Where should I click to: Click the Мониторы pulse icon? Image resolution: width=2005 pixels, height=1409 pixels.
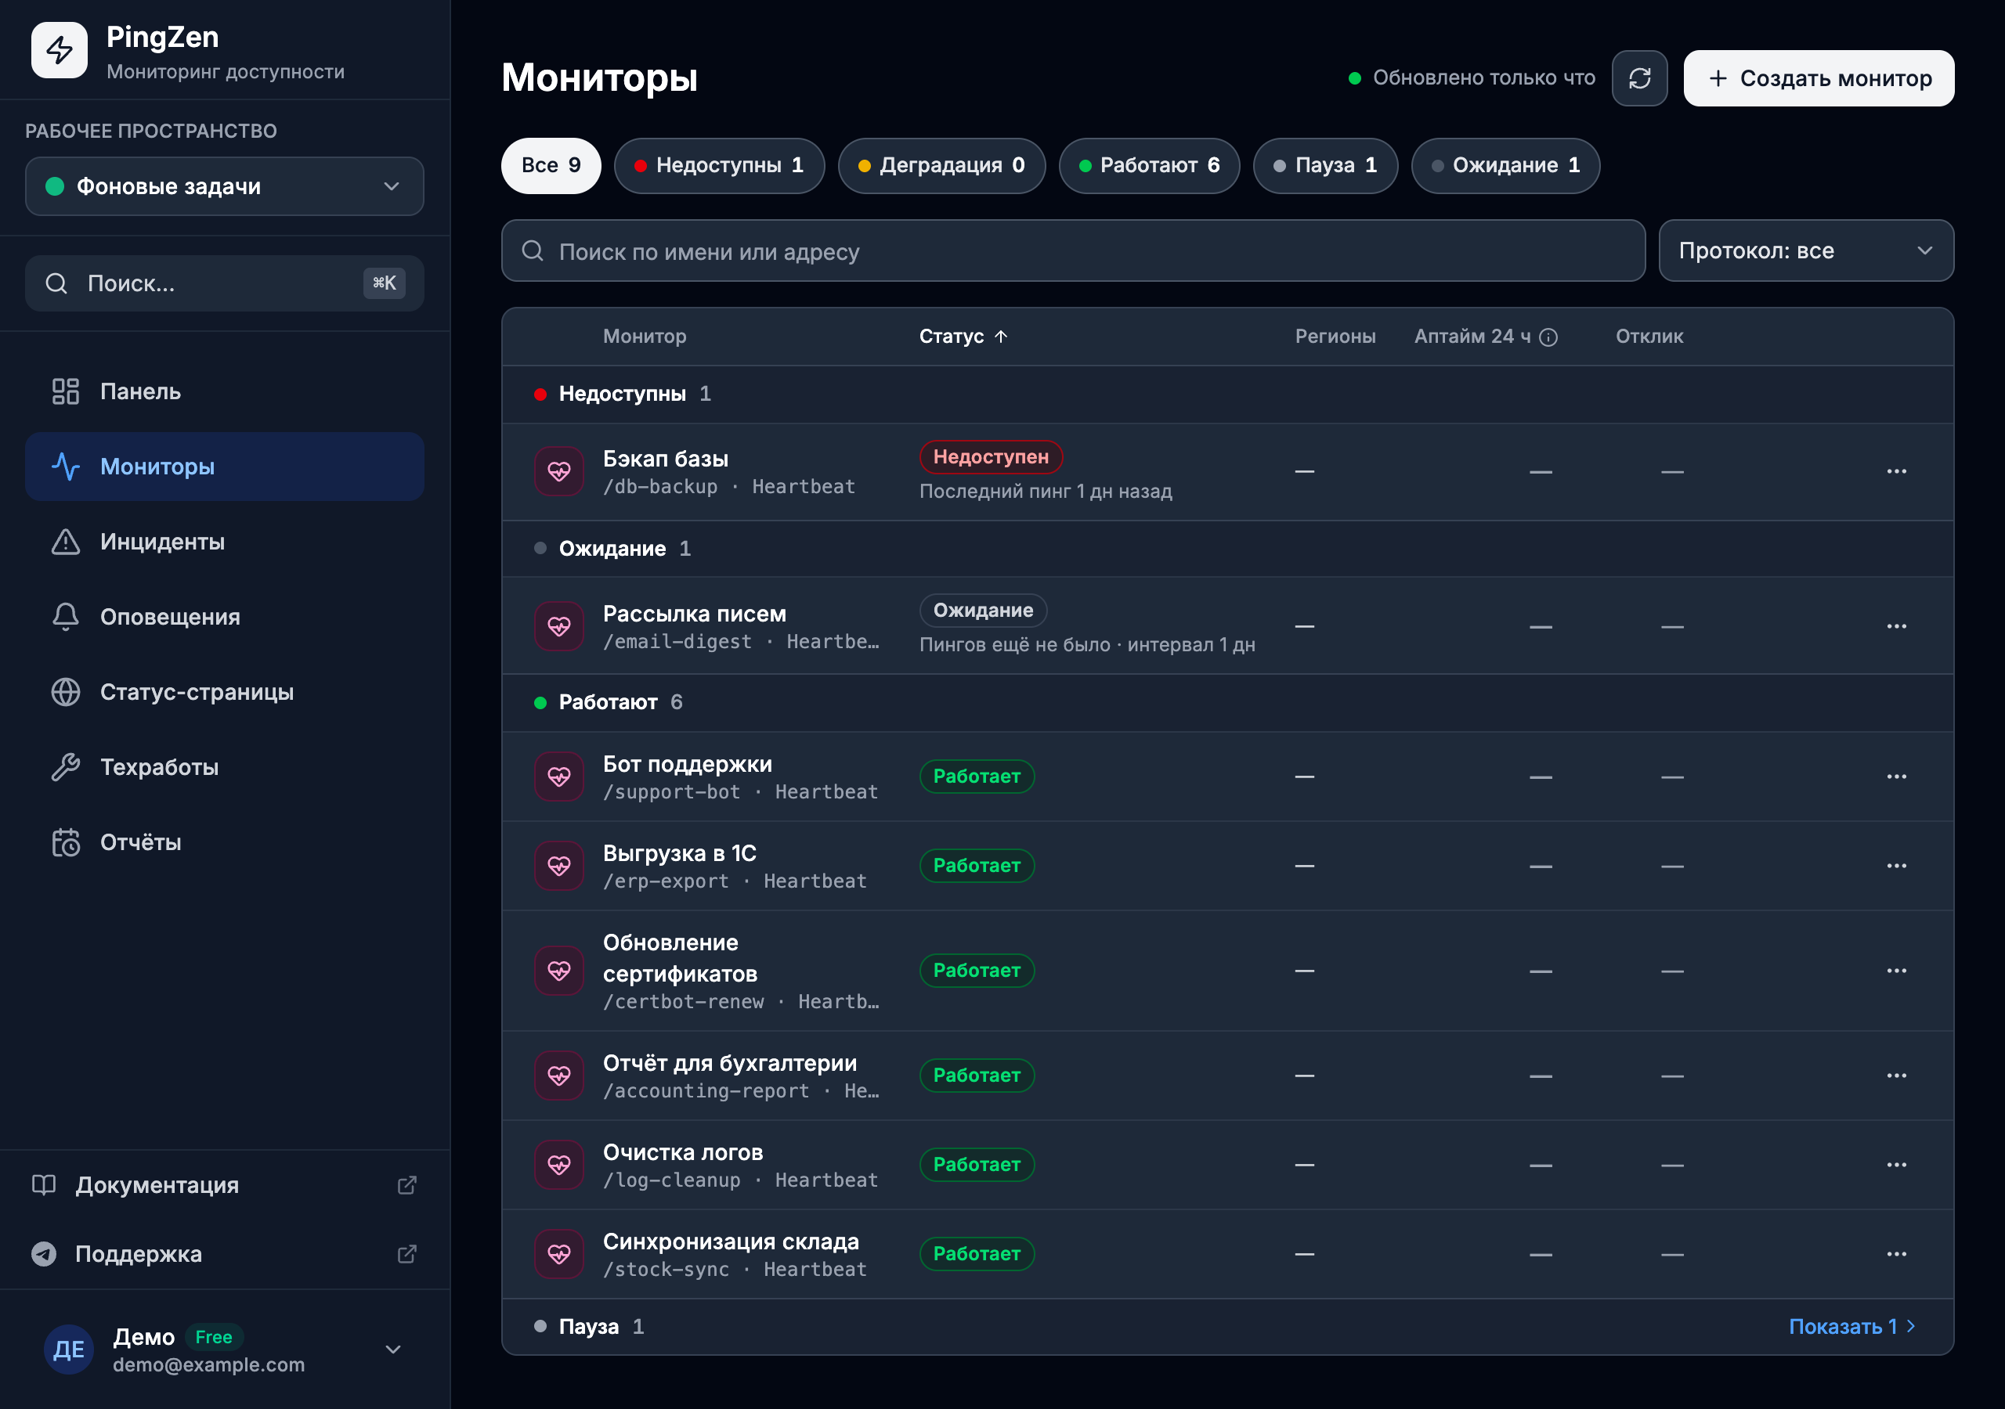66,467
